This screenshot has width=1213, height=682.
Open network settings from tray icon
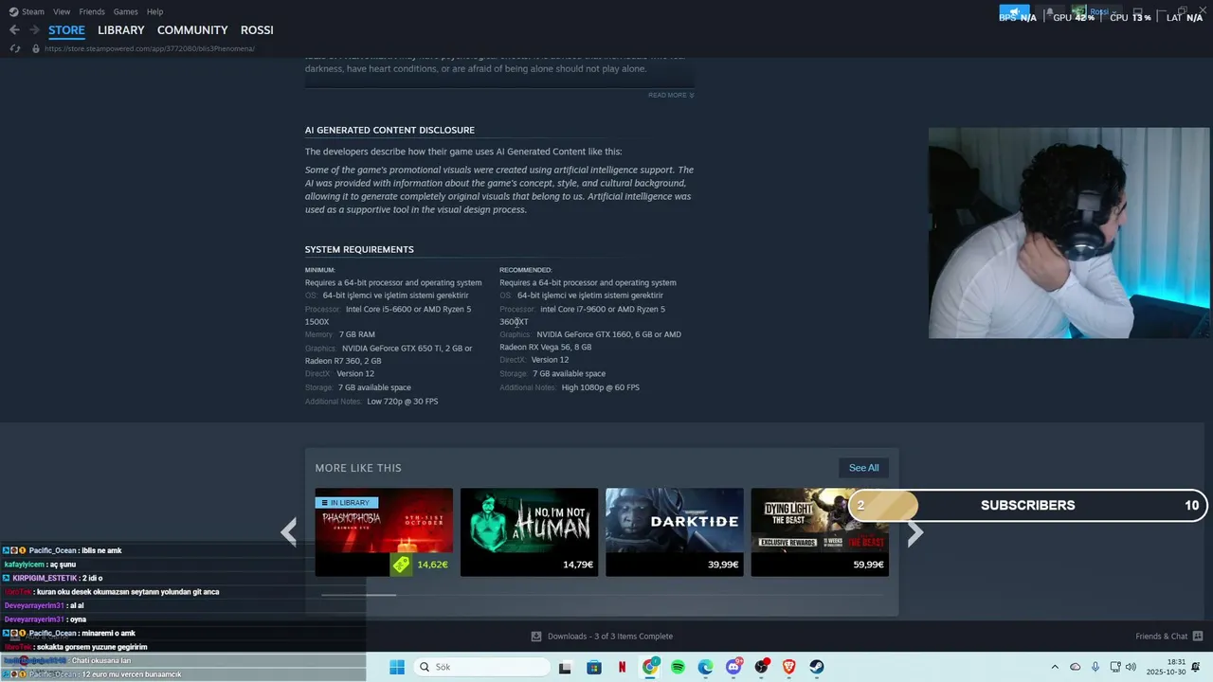click(x=1115, y=667)
